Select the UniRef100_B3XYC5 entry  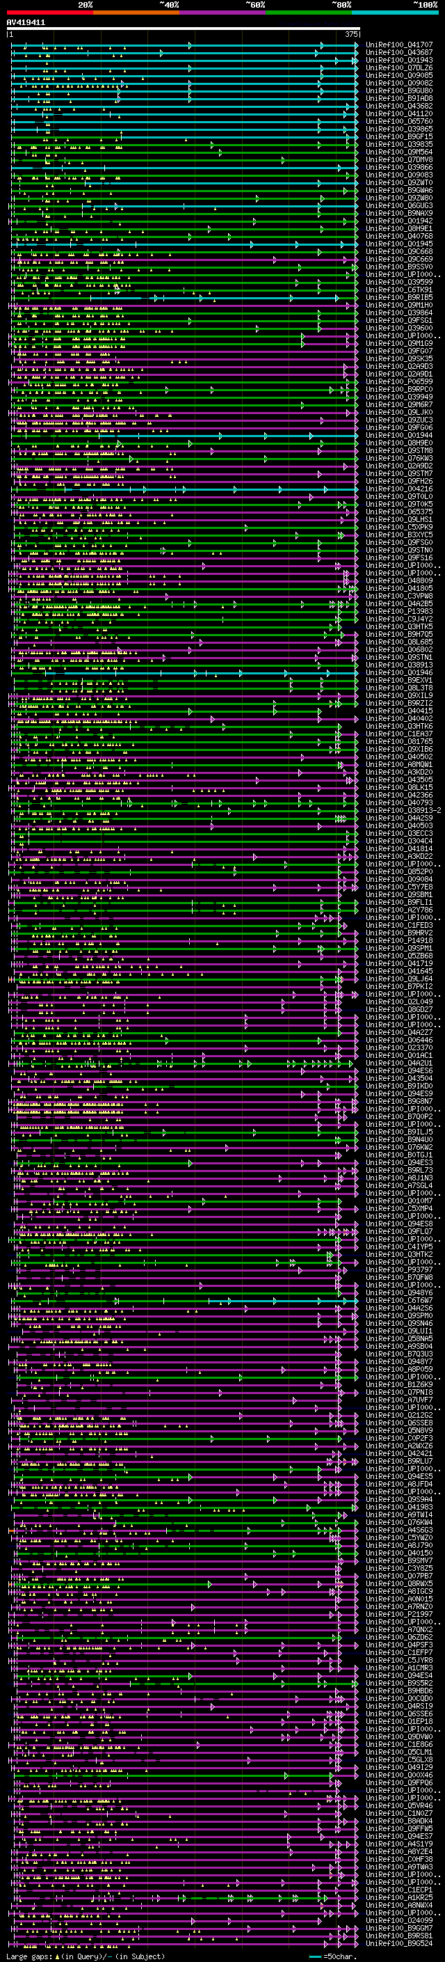pos(398,535)
